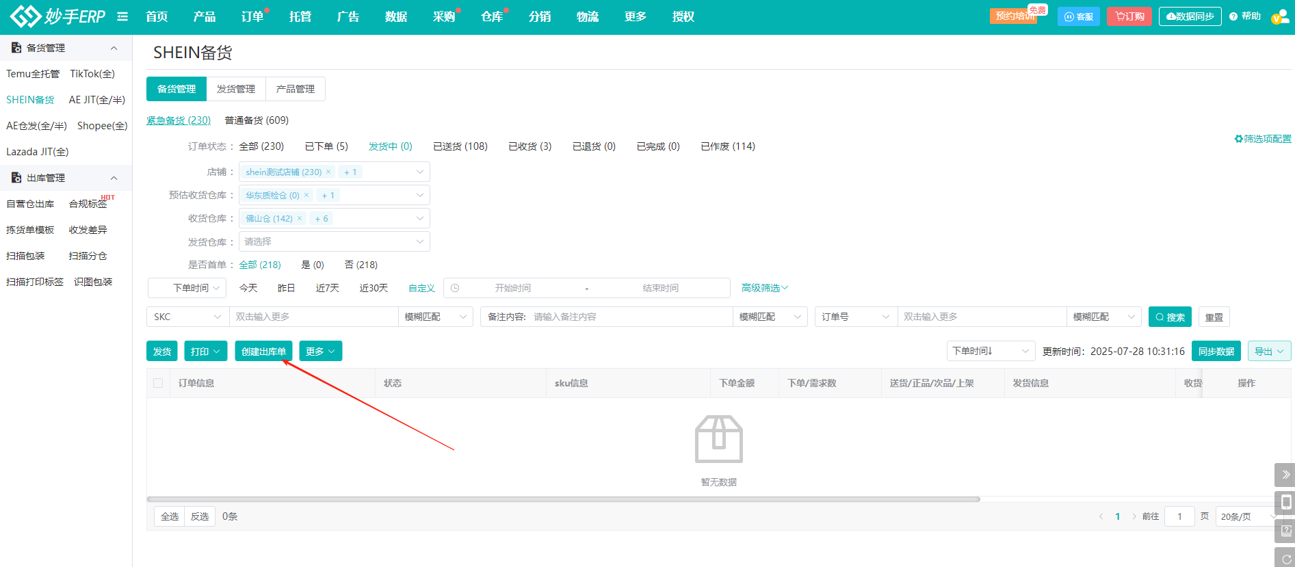Click the 重置 button
Image resolution: width=1295 pixels, height=567 pixels.
(x=1214, y=317)
